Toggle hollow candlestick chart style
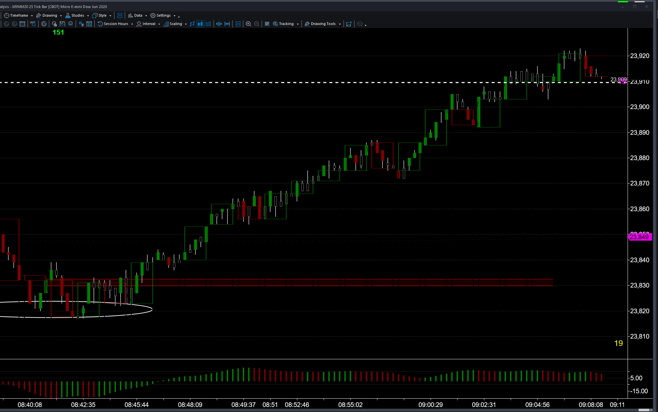The height and width of the screenshot is (412, 658). (208, 24)
